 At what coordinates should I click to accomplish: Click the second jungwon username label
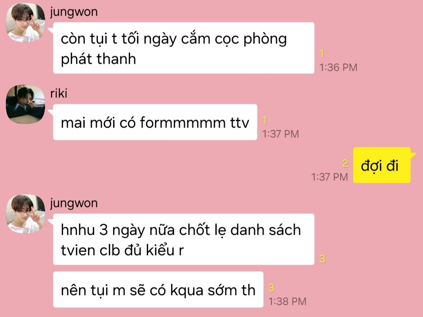tap(74, 204)
